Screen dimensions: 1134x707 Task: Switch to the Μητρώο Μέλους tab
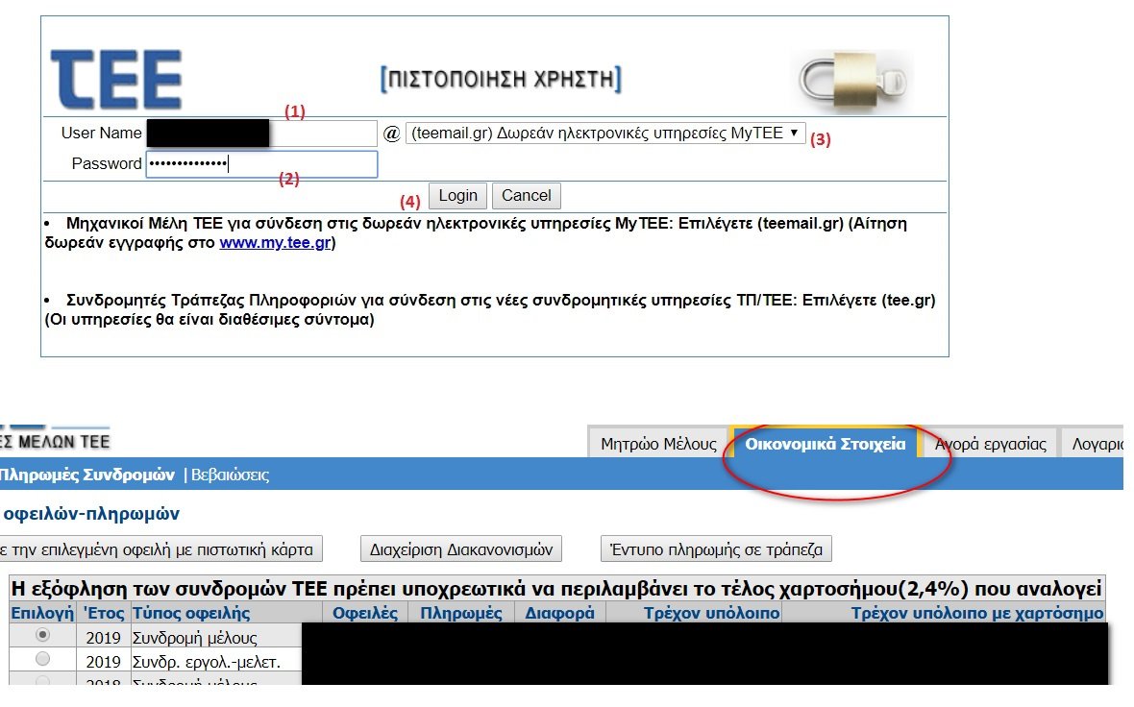(x=658, y=444)
